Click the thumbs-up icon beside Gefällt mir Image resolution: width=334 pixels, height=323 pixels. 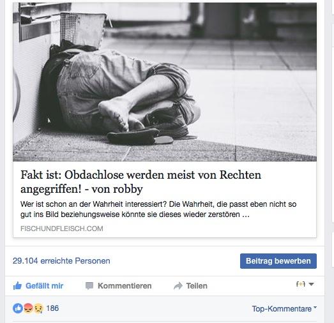[x=17, y=286]
